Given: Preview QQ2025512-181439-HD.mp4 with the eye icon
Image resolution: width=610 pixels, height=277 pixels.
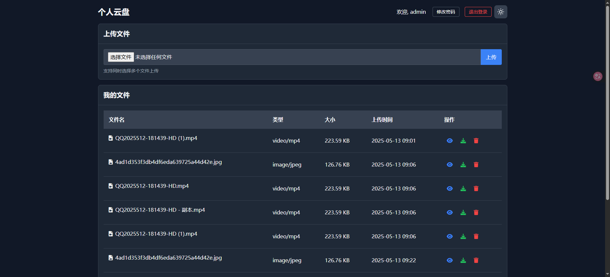Looking at the screenshot, I should 450,188.
